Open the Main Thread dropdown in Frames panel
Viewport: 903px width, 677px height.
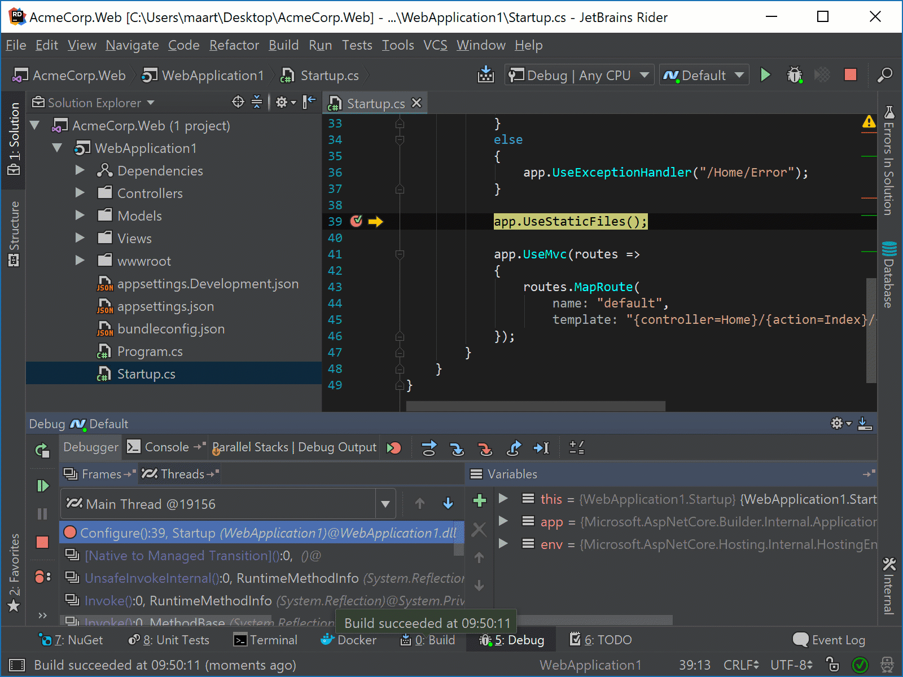point(384,504)
